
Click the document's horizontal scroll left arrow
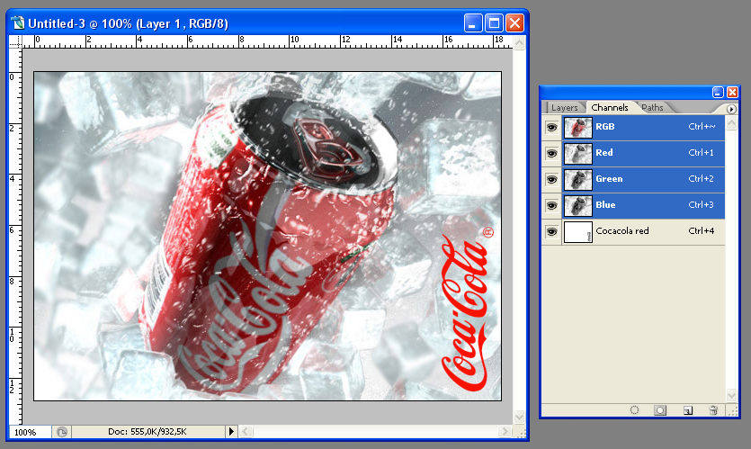[x=246, y=431]
